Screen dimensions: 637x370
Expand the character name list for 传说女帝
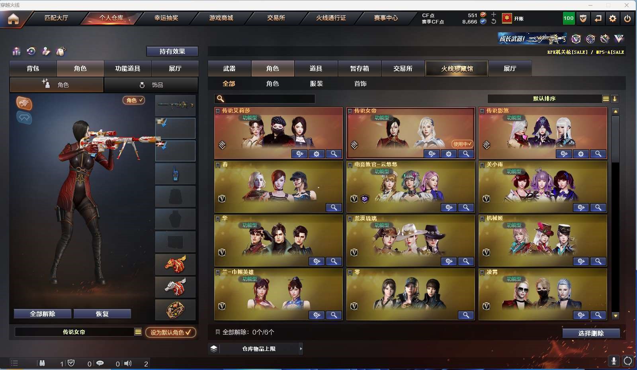pyautogui.click(x=138, y=332)
